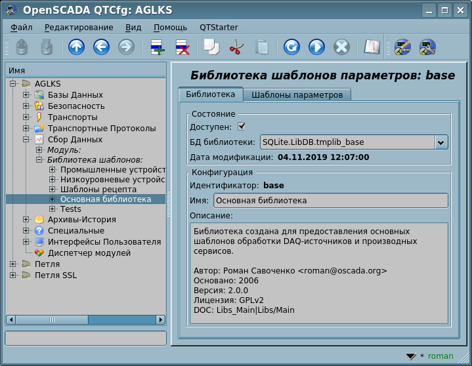This screenshot has width=472, height=366.
Task: Select the Шаблоны рецепта tree item
Action: (98, 190)
